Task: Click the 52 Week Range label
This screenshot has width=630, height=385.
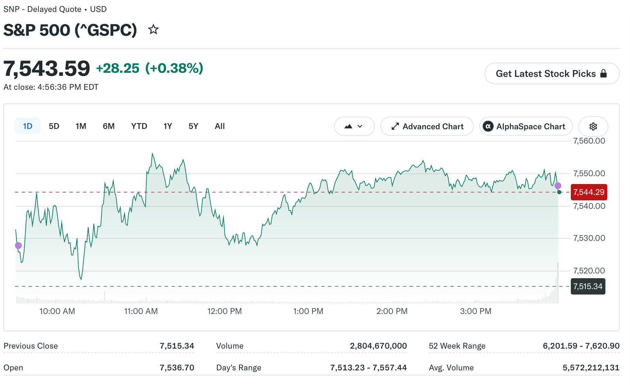Action: (x=457, y=346)
